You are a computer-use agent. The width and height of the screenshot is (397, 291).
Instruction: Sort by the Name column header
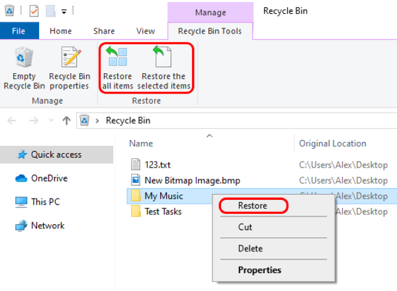click(141, 143)
